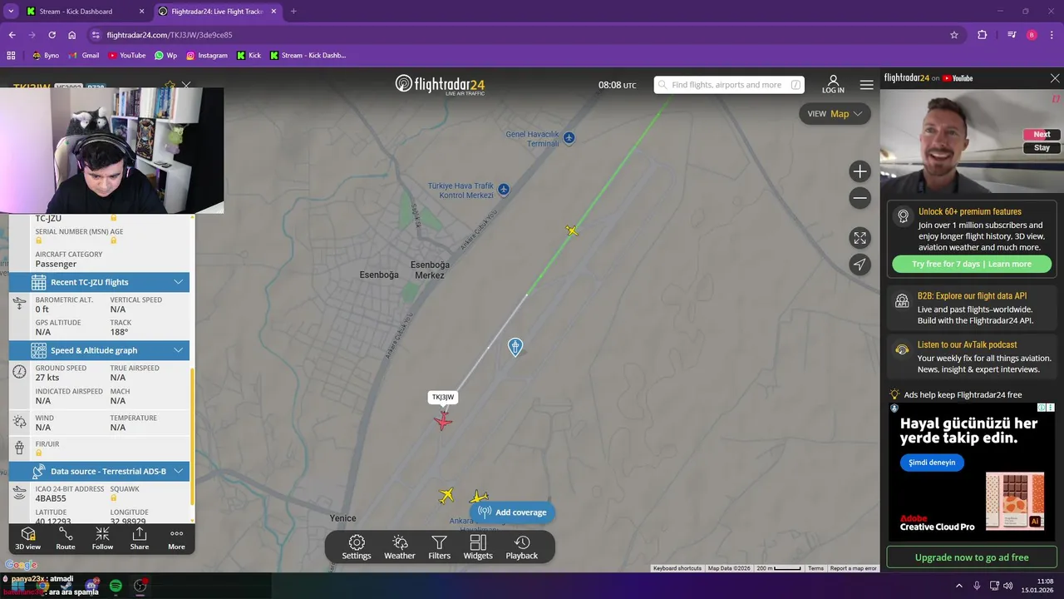
Task: Open map Keyboard shortcuts
Action: [677, 568]
